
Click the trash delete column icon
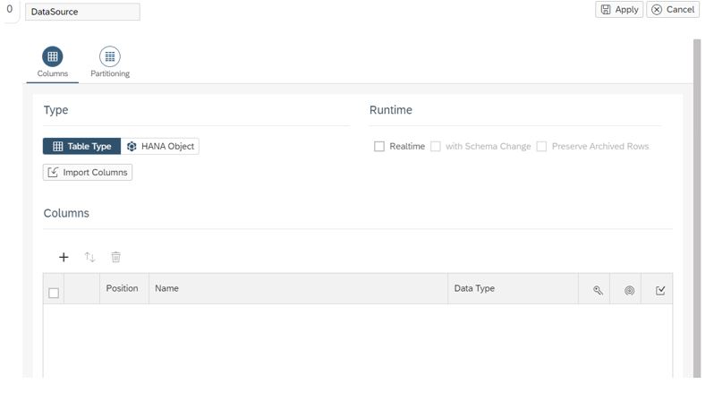(115, 257)
